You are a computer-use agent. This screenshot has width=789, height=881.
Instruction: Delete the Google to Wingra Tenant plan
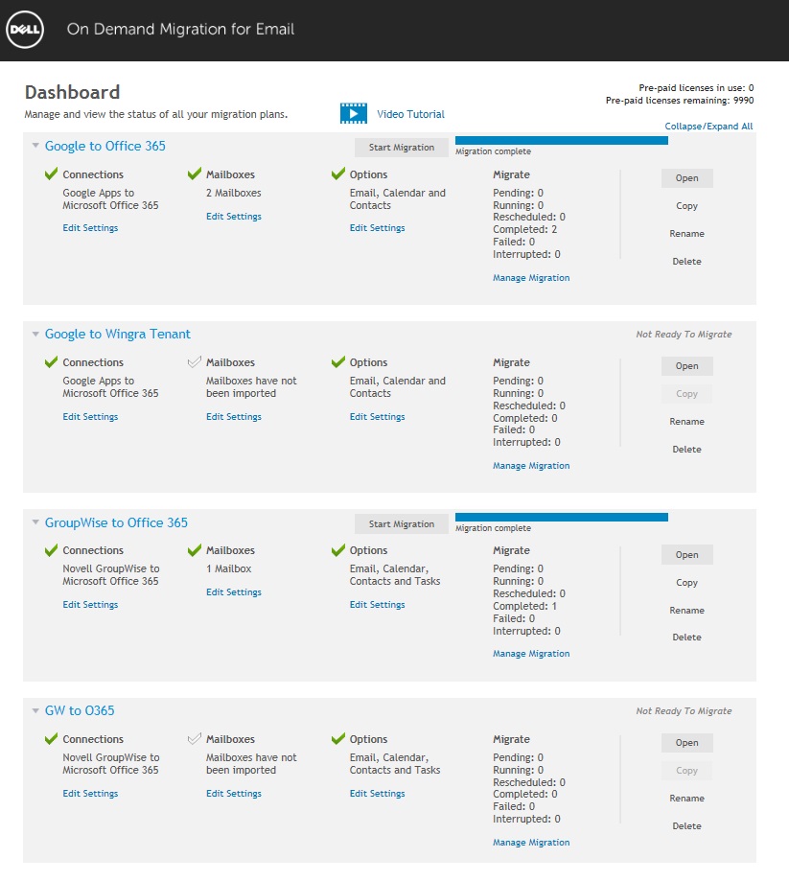click(686, 450)
